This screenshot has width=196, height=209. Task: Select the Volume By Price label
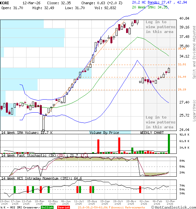[104, 133]
